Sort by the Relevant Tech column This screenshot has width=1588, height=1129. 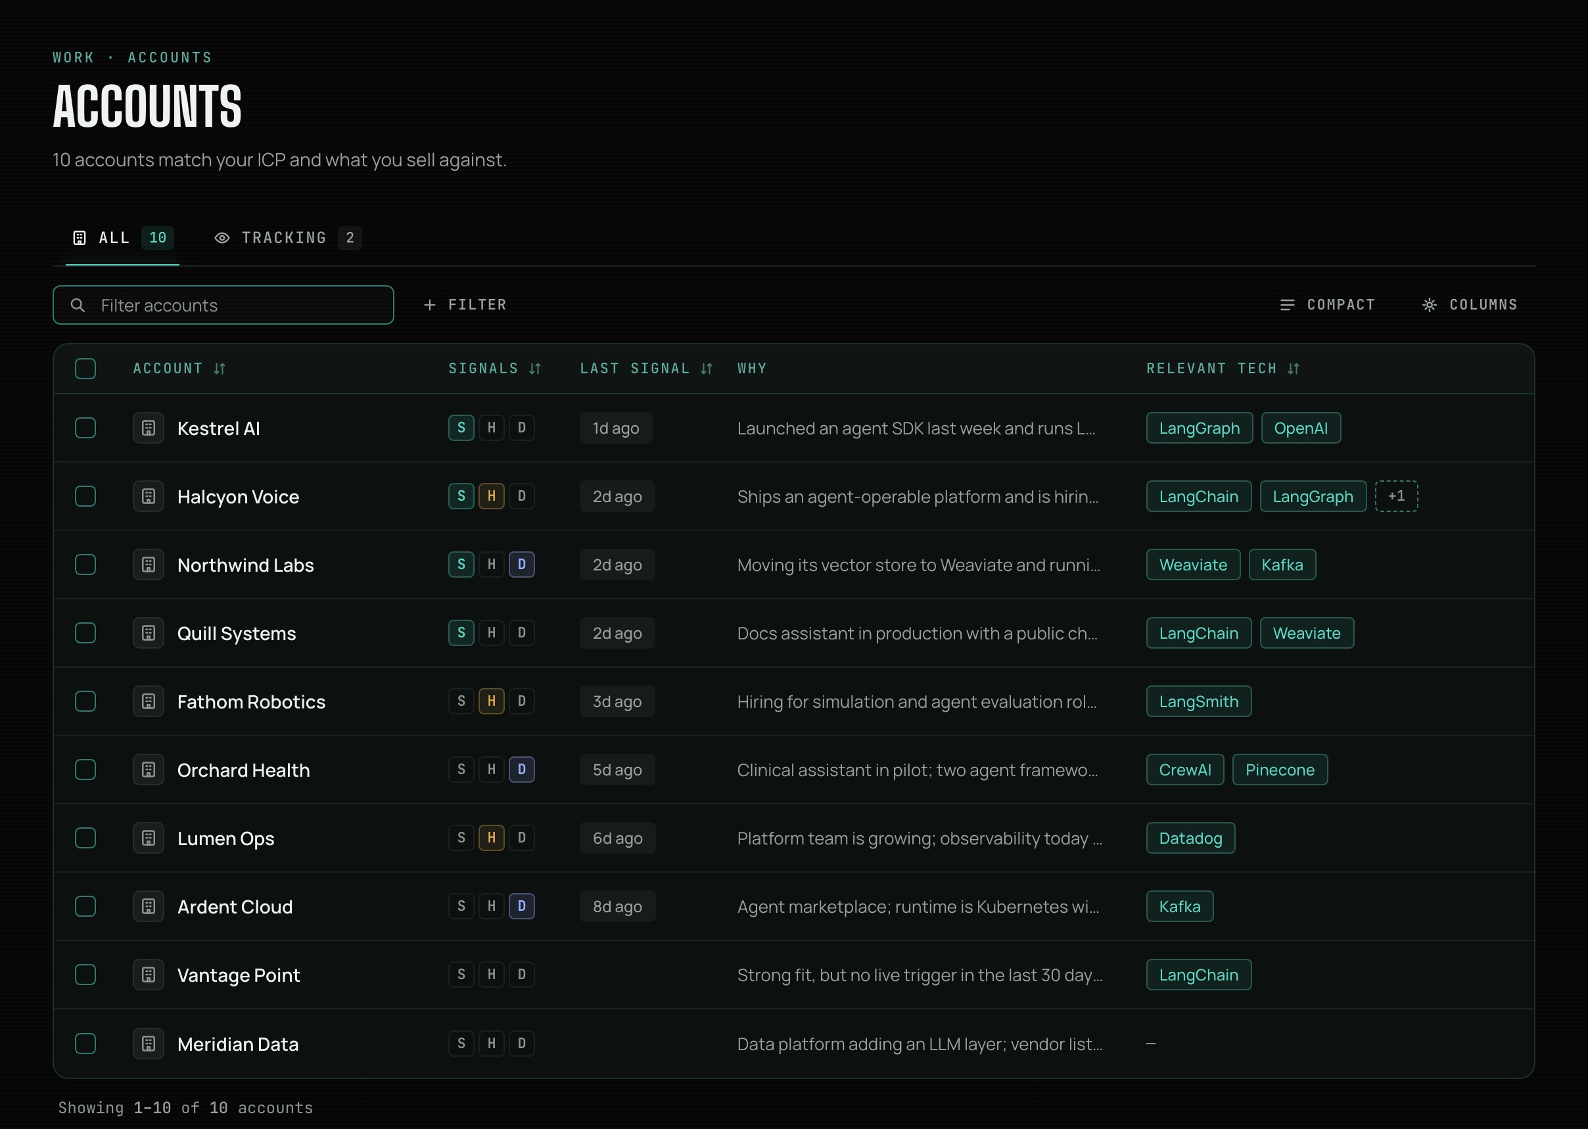point(1223,369)
